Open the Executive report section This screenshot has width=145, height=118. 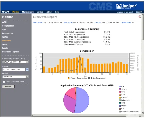click(6, 41)
